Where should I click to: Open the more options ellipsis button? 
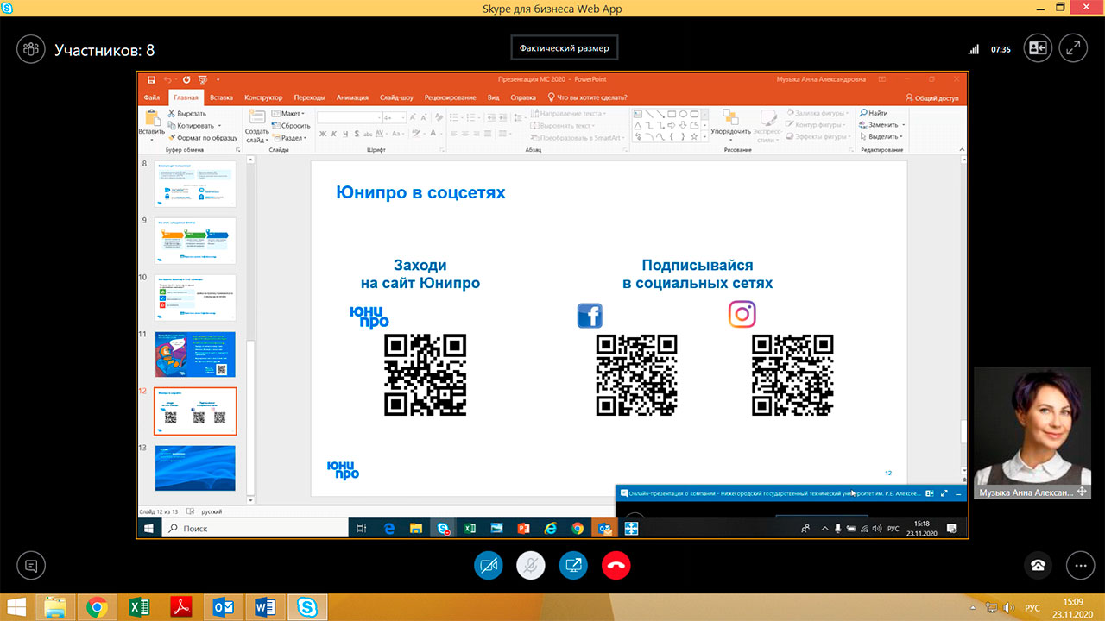1080,566
